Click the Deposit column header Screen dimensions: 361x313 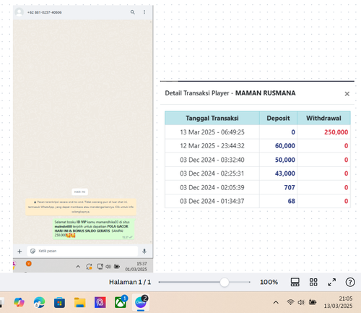coord(278,118)
